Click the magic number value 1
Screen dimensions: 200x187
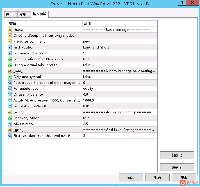coord(119,53)
